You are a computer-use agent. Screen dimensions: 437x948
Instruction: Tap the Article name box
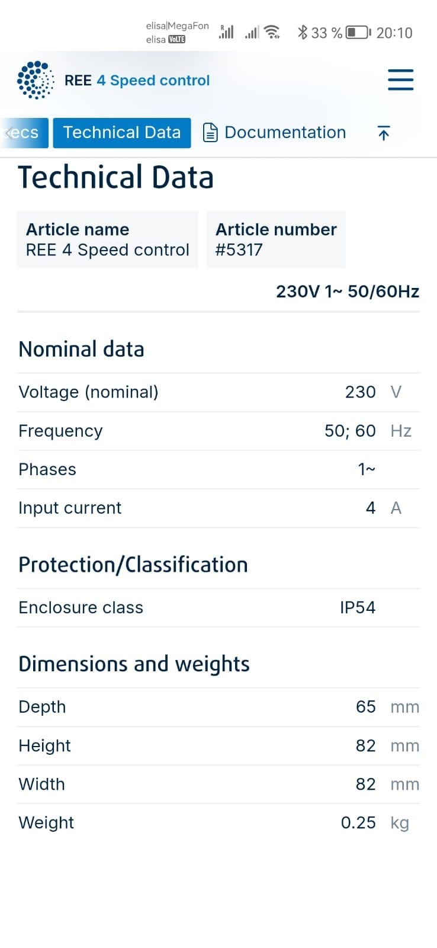point(107,239)
